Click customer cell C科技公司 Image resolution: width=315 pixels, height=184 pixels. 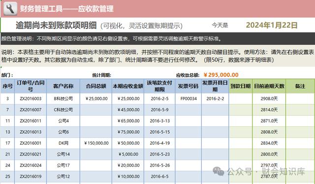[63, 110]
